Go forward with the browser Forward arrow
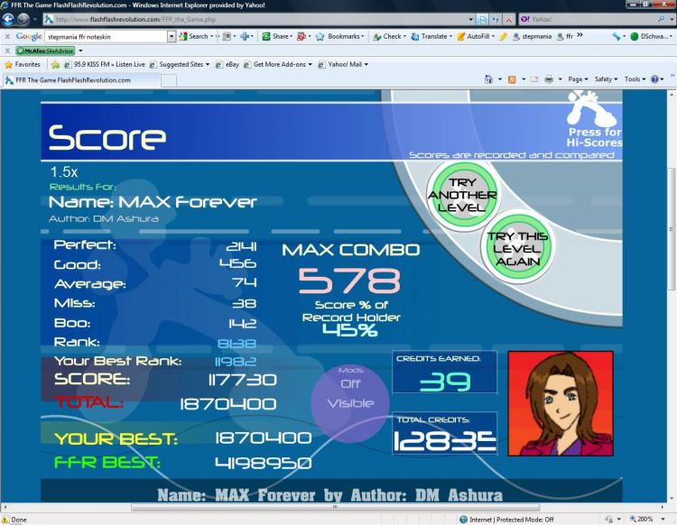 [23, 20]
